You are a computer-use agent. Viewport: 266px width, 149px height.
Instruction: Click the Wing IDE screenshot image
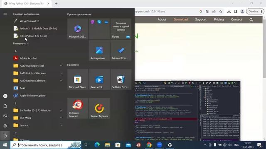pyautogui.click(x=187, y=111)
